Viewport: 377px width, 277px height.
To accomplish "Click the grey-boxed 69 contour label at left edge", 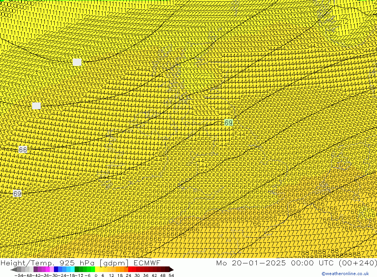I will pyautogui.click(x=17, y=193).
